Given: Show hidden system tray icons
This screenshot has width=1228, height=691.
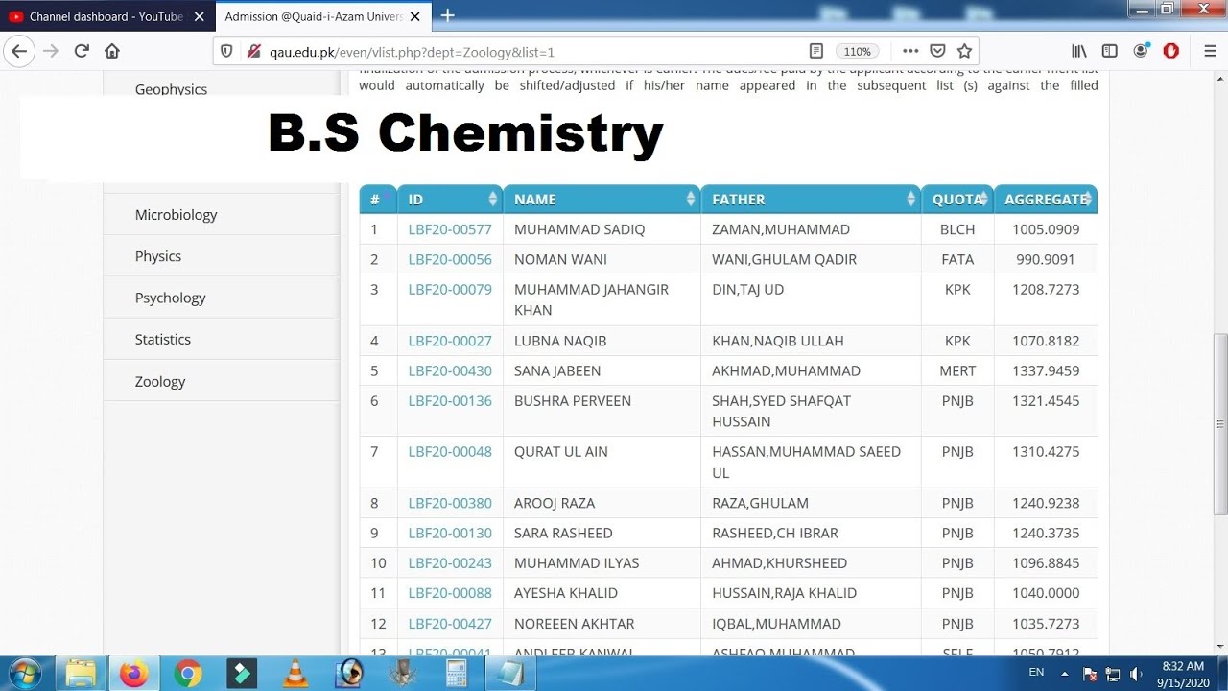Looking at the screenshot, I should (x=1067, y=674).
